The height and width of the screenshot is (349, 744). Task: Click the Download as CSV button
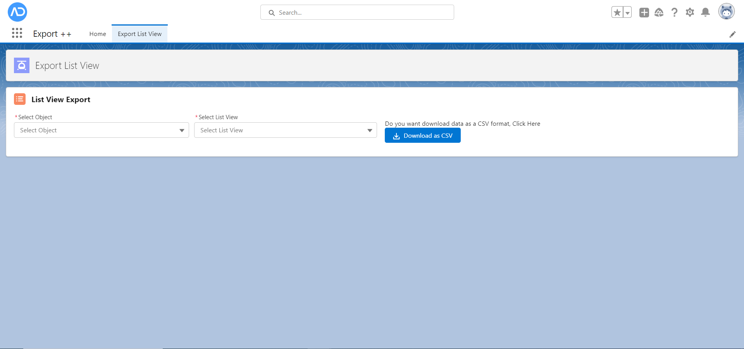pyautogui.click(x=422, y=136)
